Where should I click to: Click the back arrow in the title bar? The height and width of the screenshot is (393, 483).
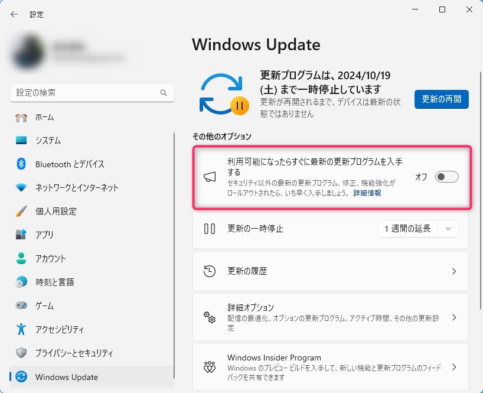coord(14,14)
